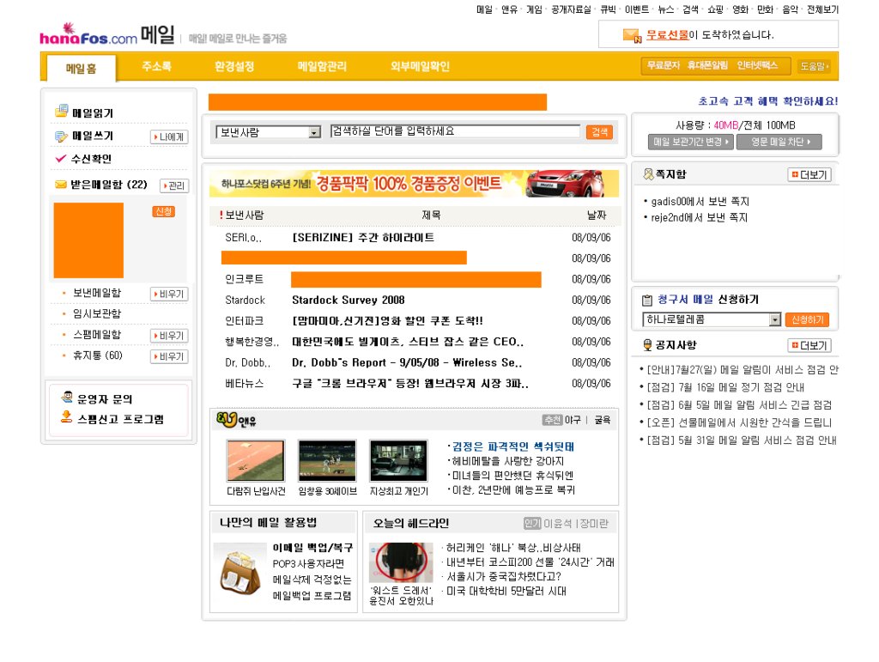Click the 수신확인 checkmark icon
The width and height of the screenshot is (879, 662).
(61, 159)
